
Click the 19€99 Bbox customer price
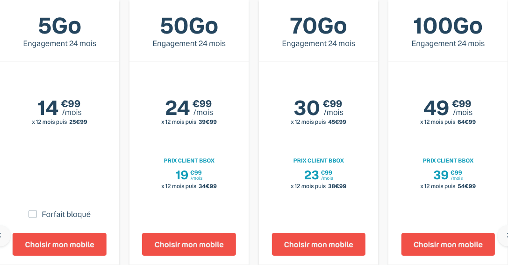tap(189, 175)
